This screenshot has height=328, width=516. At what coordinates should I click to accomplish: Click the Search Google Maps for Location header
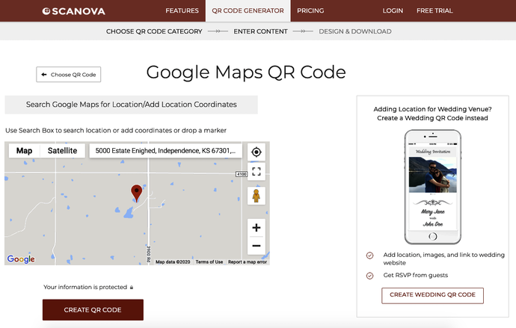click(132, 105)
